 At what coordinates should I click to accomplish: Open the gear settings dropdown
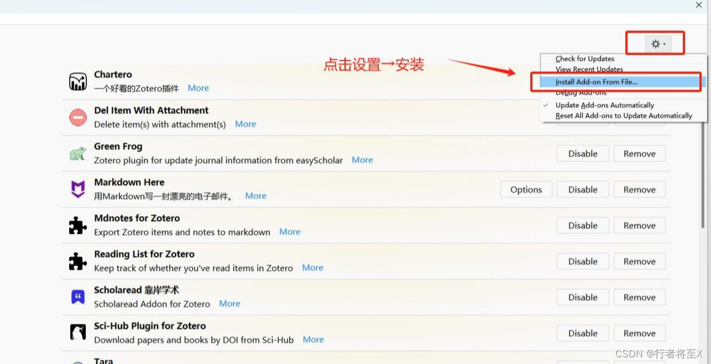tap(658, 44)
